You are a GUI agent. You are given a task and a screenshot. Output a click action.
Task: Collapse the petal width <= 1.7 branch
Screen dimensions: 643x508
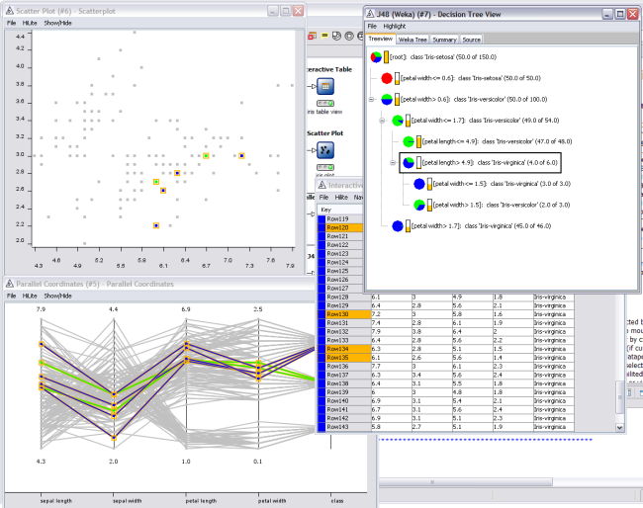click(382, 121)
